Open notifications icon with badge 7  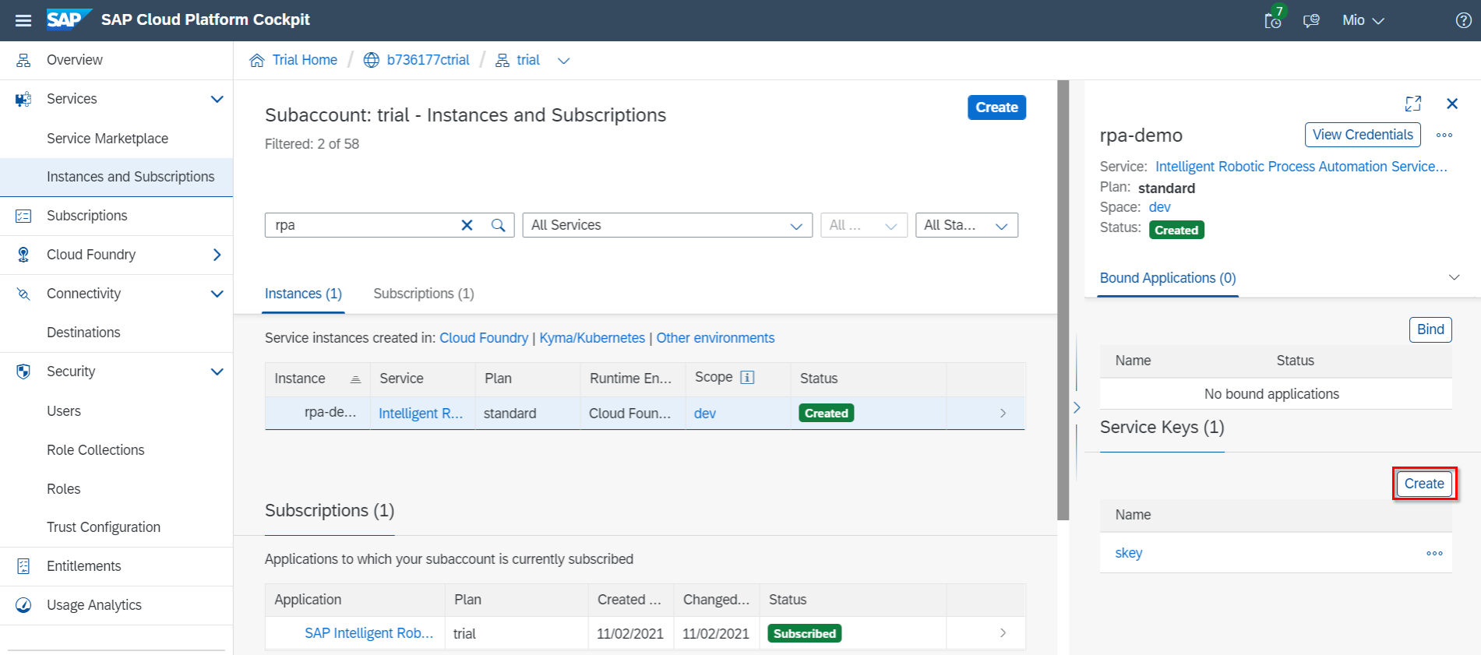[1274, 19]
